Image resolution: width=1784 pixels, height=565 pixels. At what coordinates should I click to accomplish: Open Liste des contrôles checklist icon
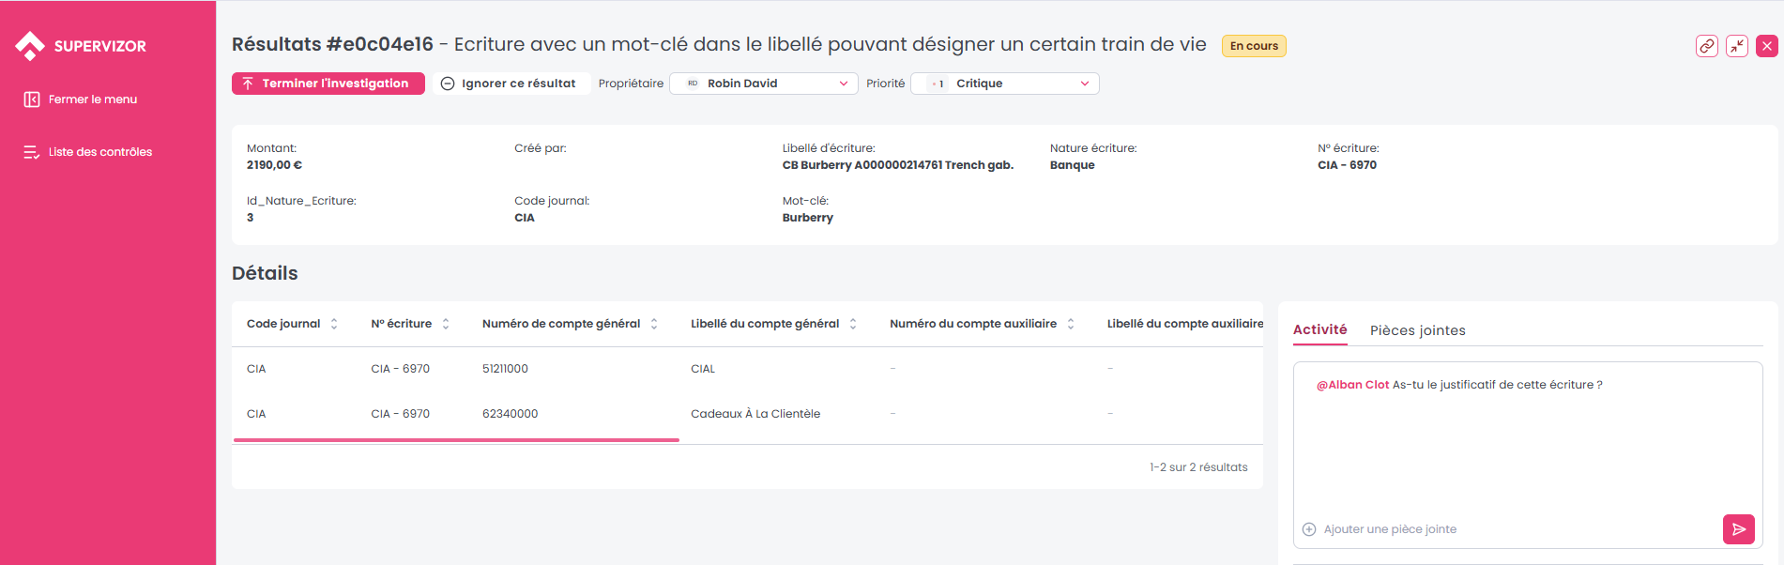(x=32, y=152)
